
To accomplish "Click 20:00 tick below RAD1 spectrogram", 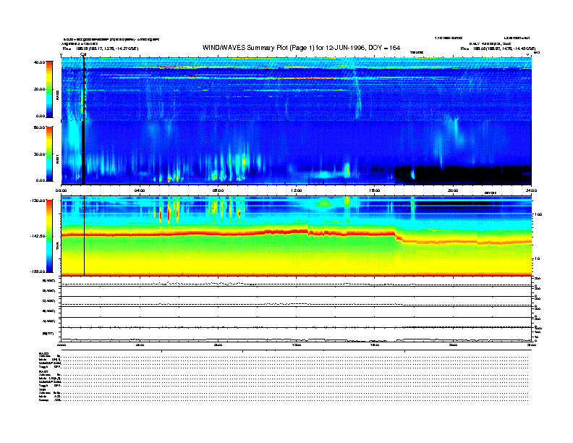I will click(x=453, y=190).
